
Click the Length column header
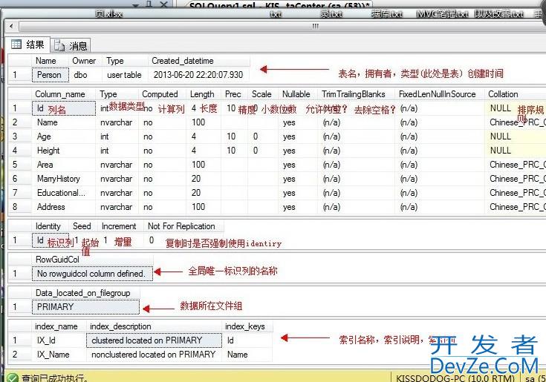(x=204, y=94)
